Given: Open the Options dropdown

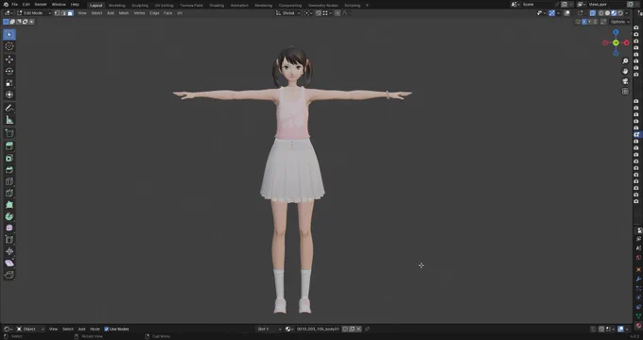Looking at the screenshot, I should tap(619, 22).
